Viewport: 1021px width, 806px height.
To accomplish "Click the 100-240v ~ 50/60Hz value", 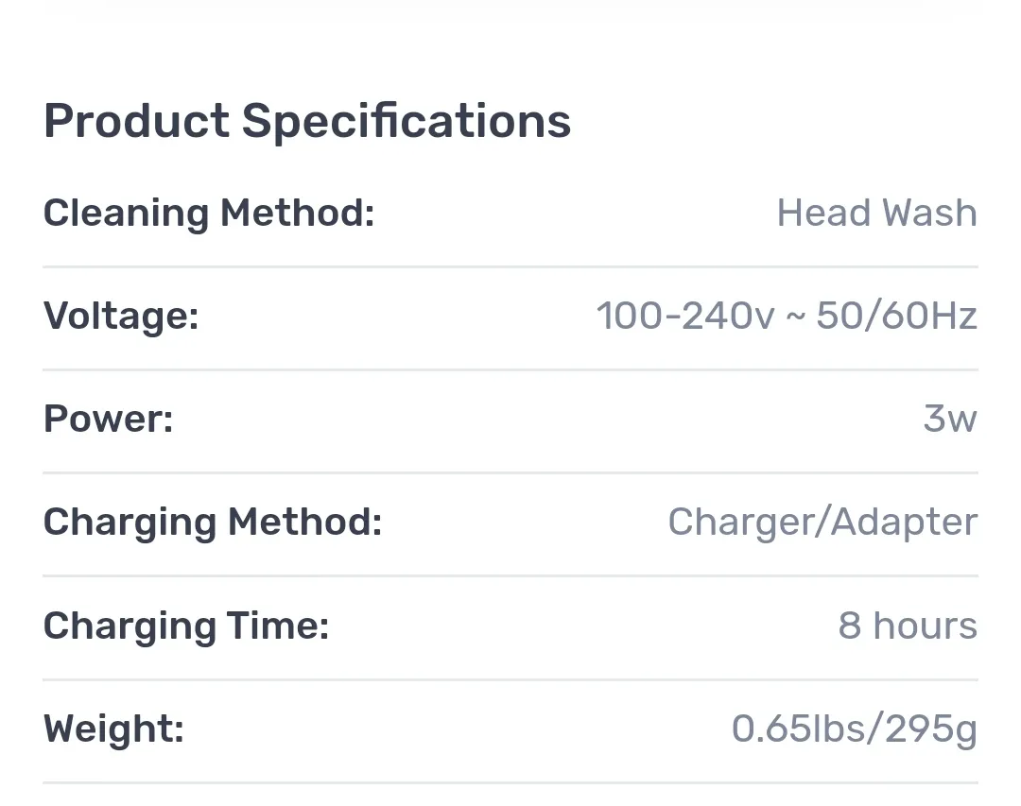I will tap(787, 316).
